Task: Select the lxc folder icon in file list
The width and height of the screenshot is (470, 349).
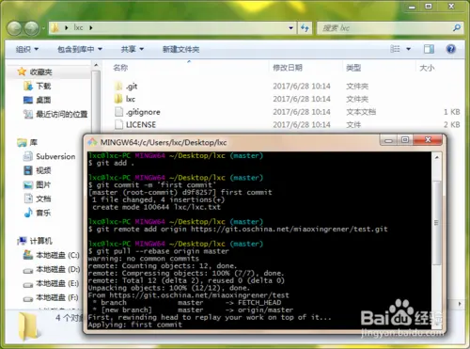Action: pyautogui.click(x=118, y=99)
